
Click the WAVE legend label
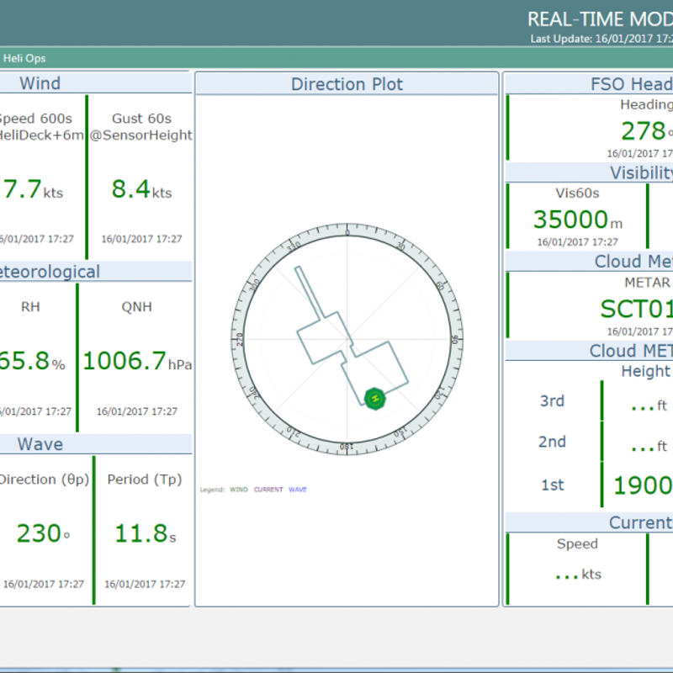point(298,490)
